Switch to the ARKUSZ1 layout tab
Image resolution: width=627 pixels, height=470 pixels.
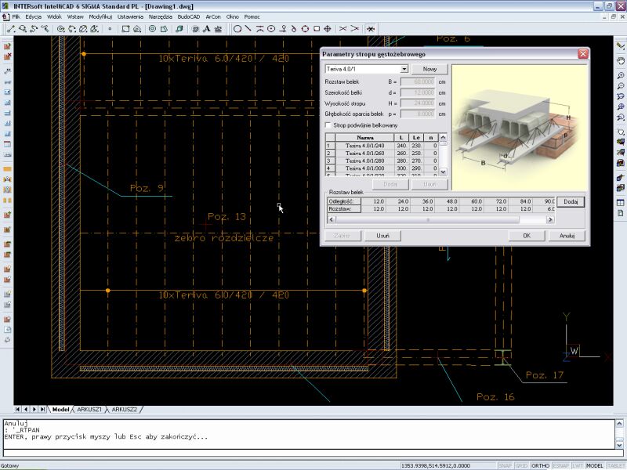click(89, 410)
